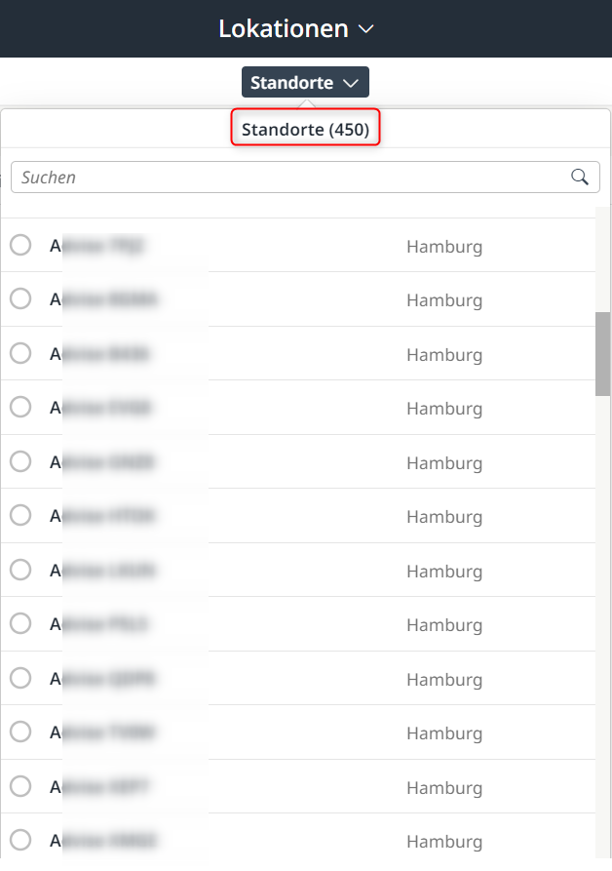The image size is (612, 871).
Task: Select the third radio button in the list
Action: click(20, 354)
